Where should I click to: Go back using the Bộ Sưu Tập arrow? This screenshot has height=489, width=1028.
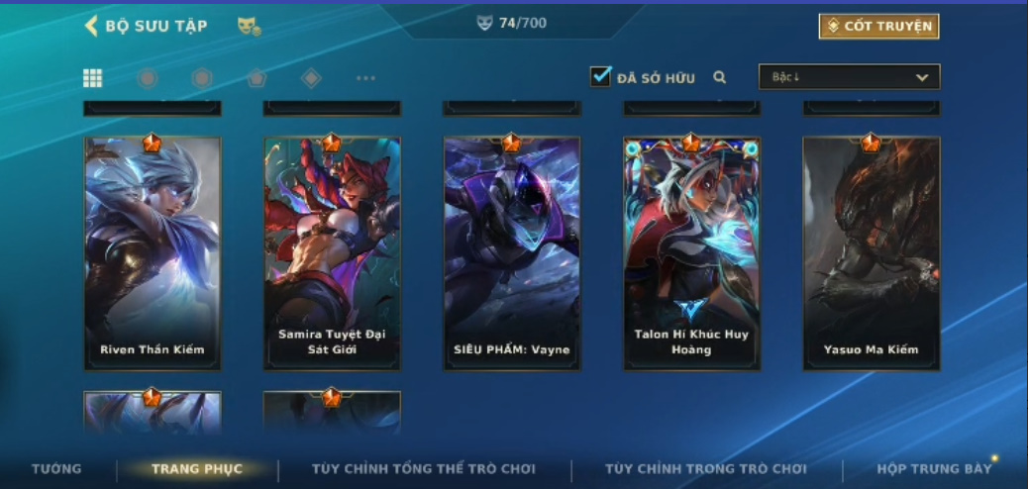pos(91,26)
